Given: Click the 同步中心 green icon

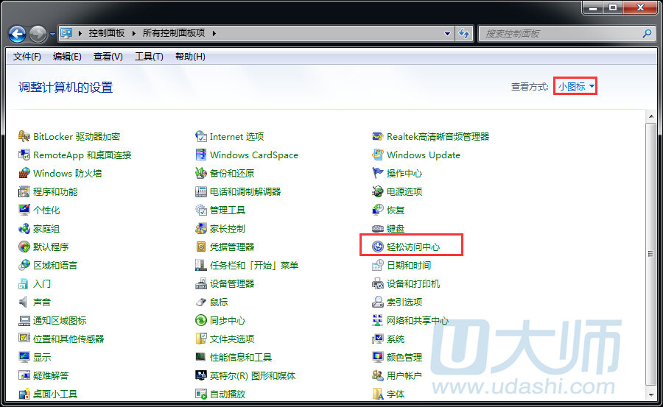Looking at the screenshot, I should point(201,320).
